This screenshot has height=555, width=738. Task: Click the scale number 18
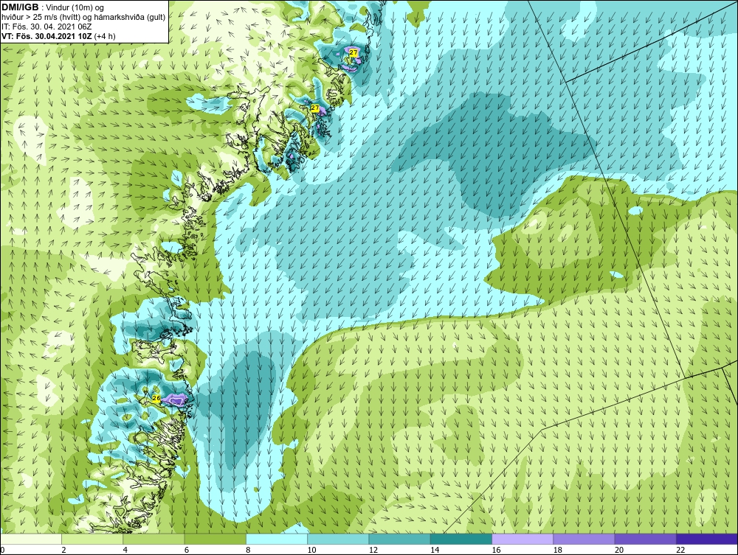point(557,551)
